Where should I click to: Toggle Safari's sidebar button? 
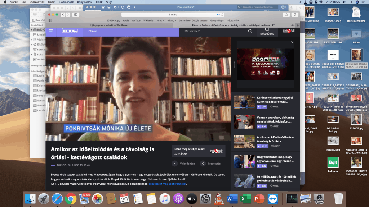click(x=76, y=14)
